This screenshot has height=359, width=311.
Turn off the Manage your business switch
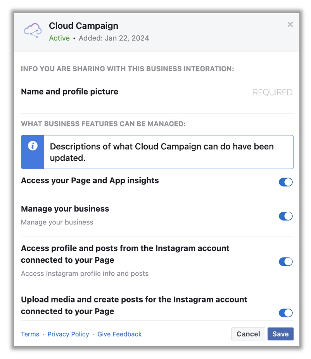[285, 216]
